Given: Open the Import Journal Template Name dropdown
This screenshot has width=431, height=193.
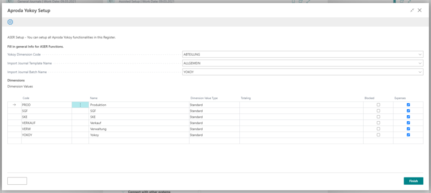Looking at the screenshot, I should tap(420, 63).
